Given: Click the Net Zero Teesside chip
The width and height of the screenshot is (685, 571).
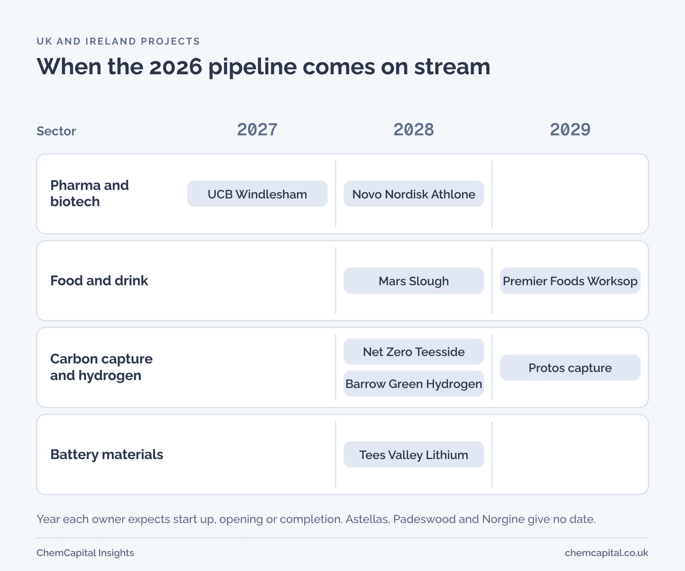Looking at the screenshot, I should tap(414, 352).
